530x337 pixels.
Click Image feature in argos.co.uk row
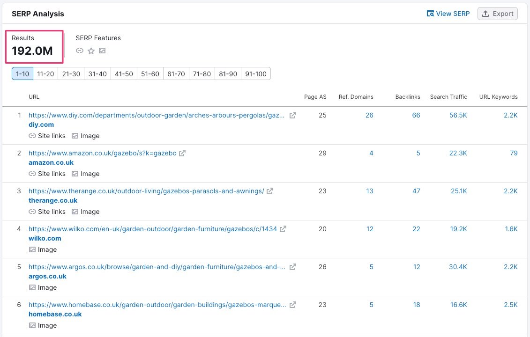(x=43, y=287)
